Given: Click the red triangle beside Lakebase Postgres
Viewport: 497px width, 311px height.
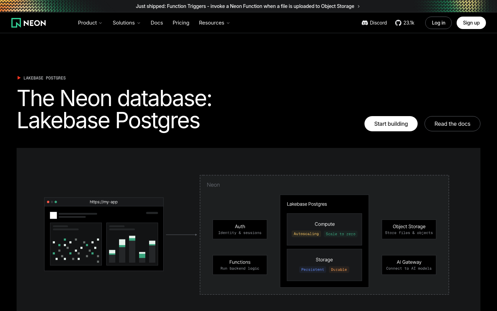Looking at the screenshot, I should (x=19, y=78).
